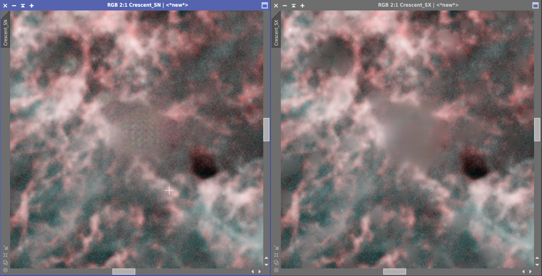The height and width of the screenshot is (276, 542).
Task: Shade the Crescent_SN window title bar
Action: click(23, 5)
